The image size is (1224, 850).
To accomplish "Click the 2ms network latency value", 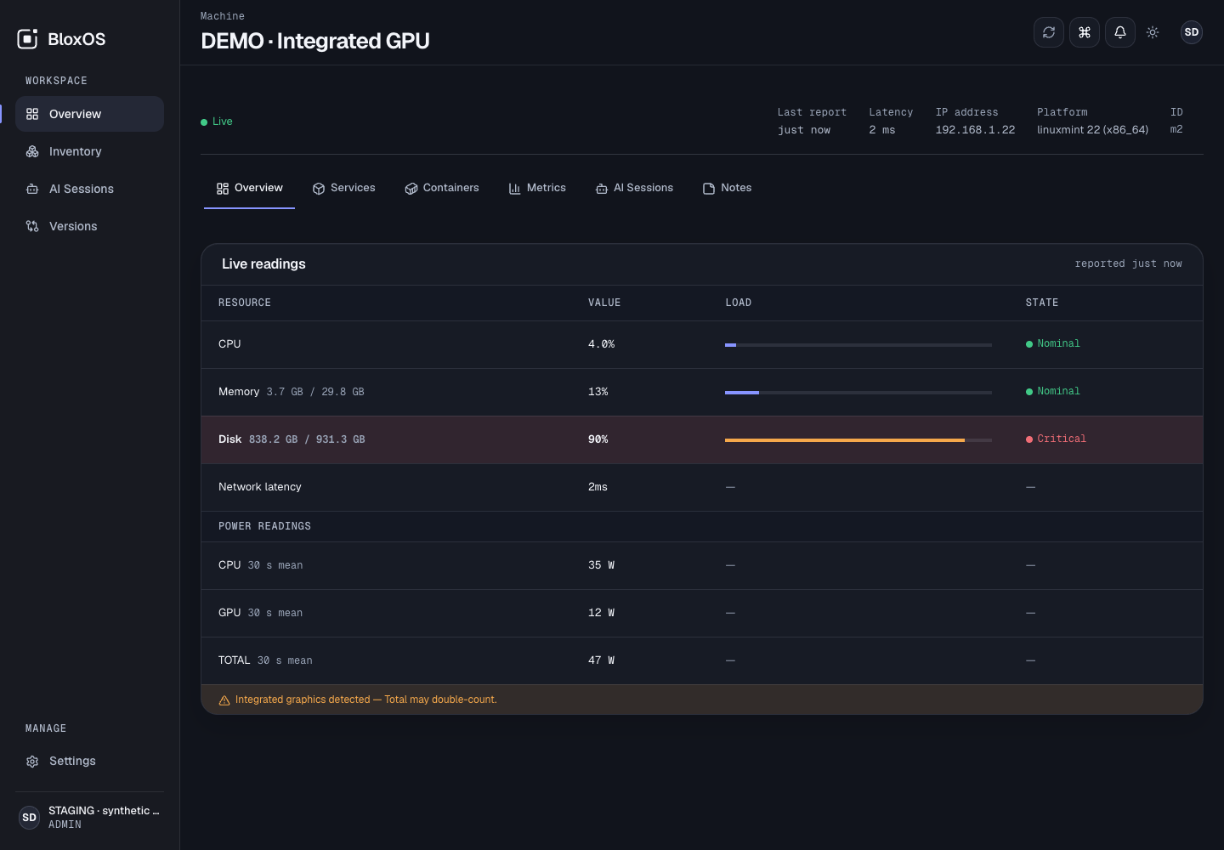I will click(598, 487).
